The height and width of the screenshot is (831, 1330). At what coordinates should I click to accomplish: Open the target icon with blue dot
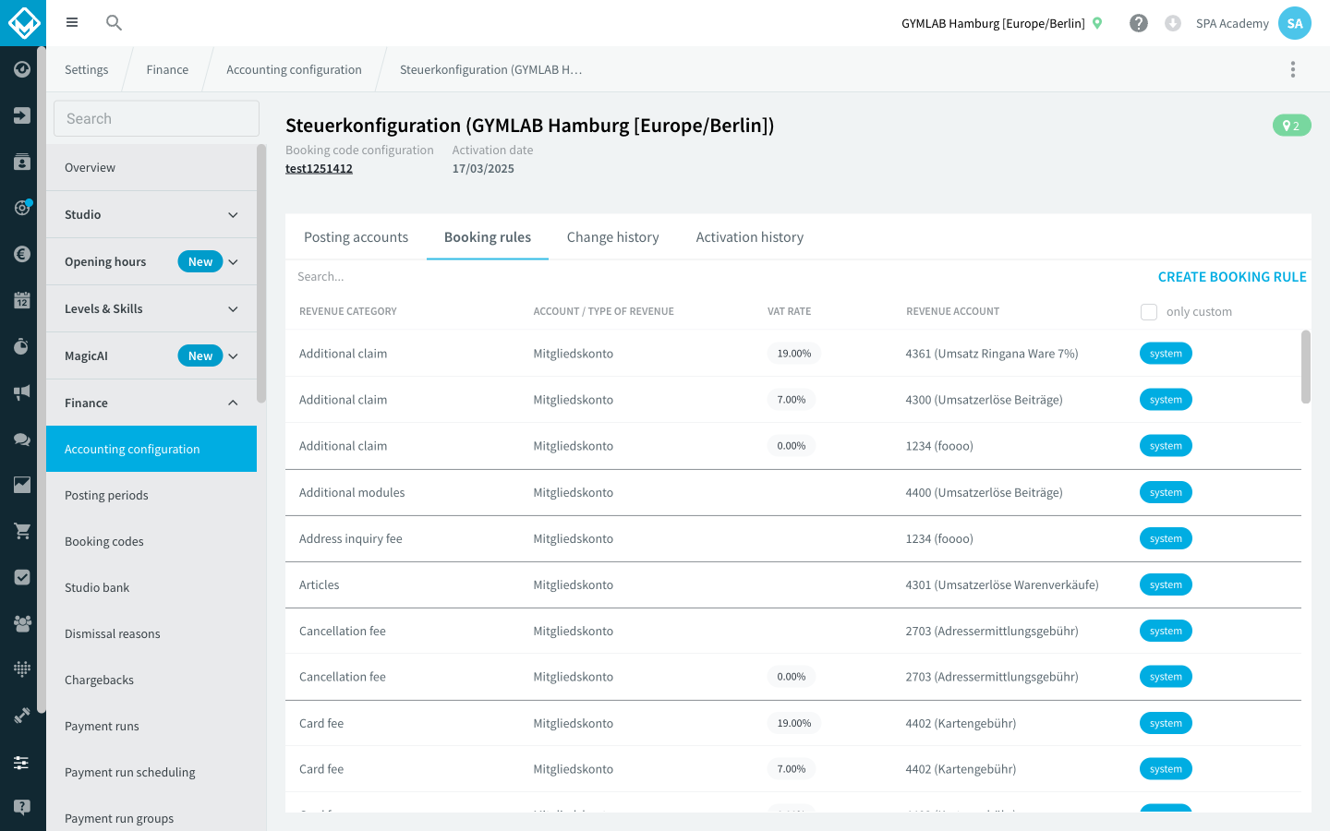tap(22, 208)
